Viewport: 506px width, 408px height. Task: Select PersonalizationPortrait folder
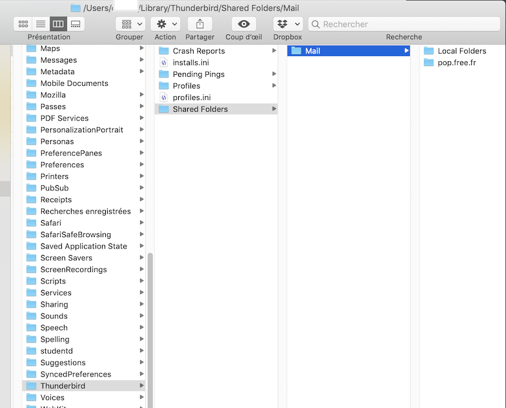coord(84,130)
